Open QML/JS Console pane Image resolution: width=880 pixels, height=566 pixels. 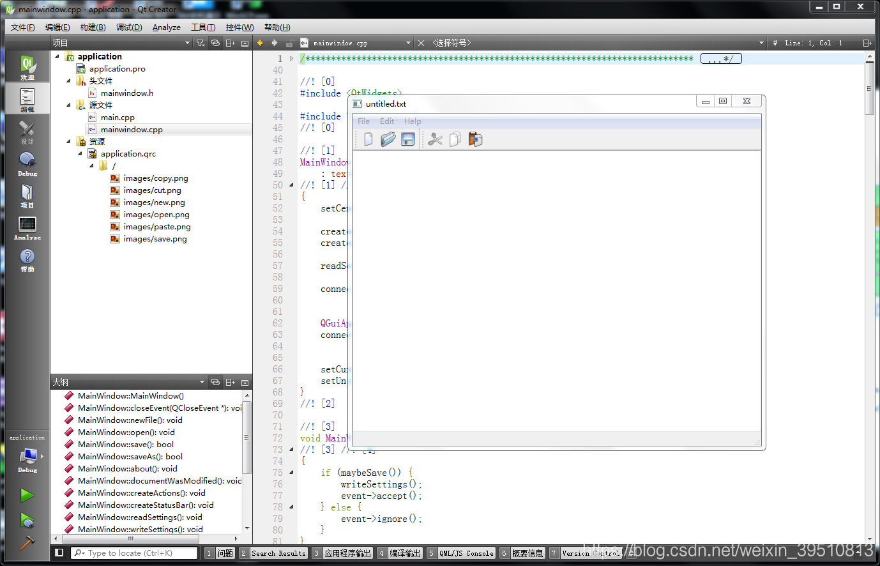point(461,553)
